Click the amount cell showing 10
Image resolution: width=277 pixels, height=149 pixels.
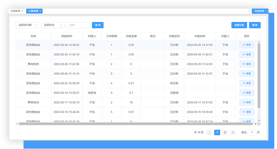[131, 102]
